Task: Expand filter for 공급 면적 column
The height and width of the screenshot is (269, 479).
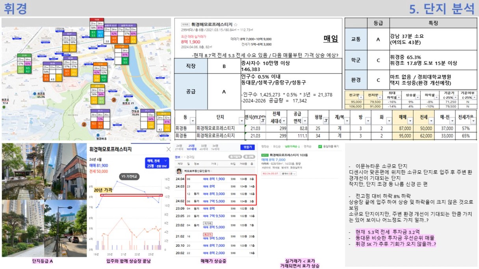Action: (x=306, y=121)
